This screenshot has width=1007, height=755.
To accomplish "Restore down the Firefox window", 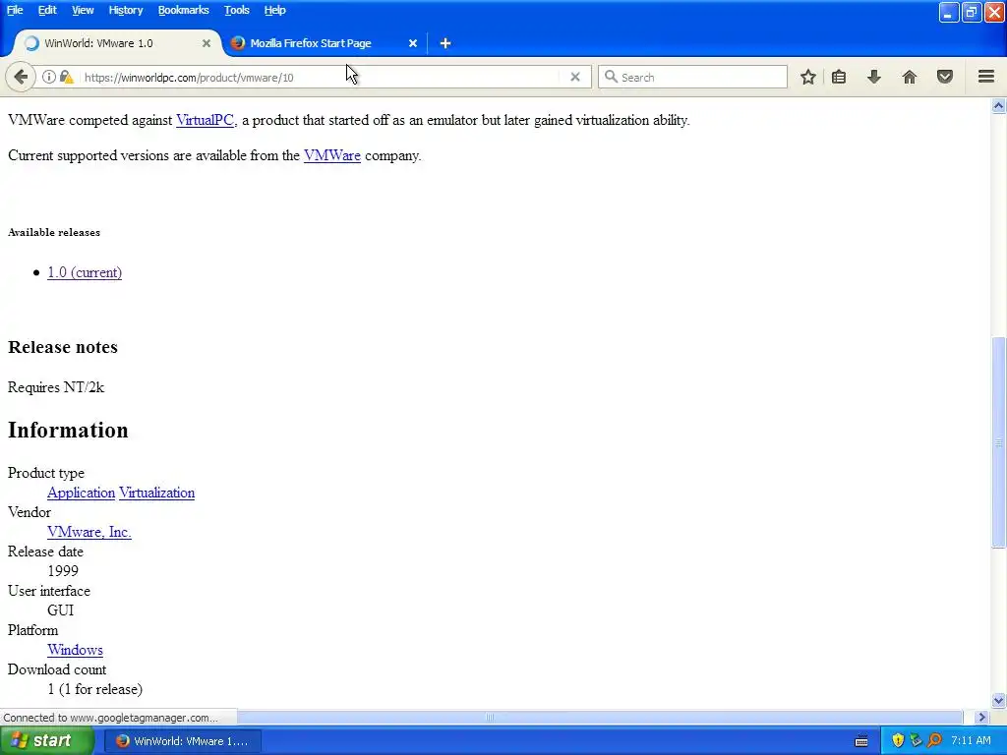I will tap(971, 12).
